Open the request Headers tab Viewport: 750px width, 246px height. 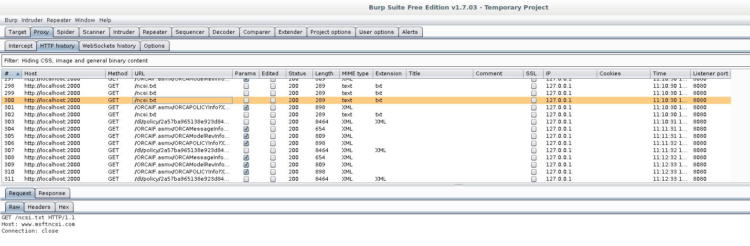point(39,207)
